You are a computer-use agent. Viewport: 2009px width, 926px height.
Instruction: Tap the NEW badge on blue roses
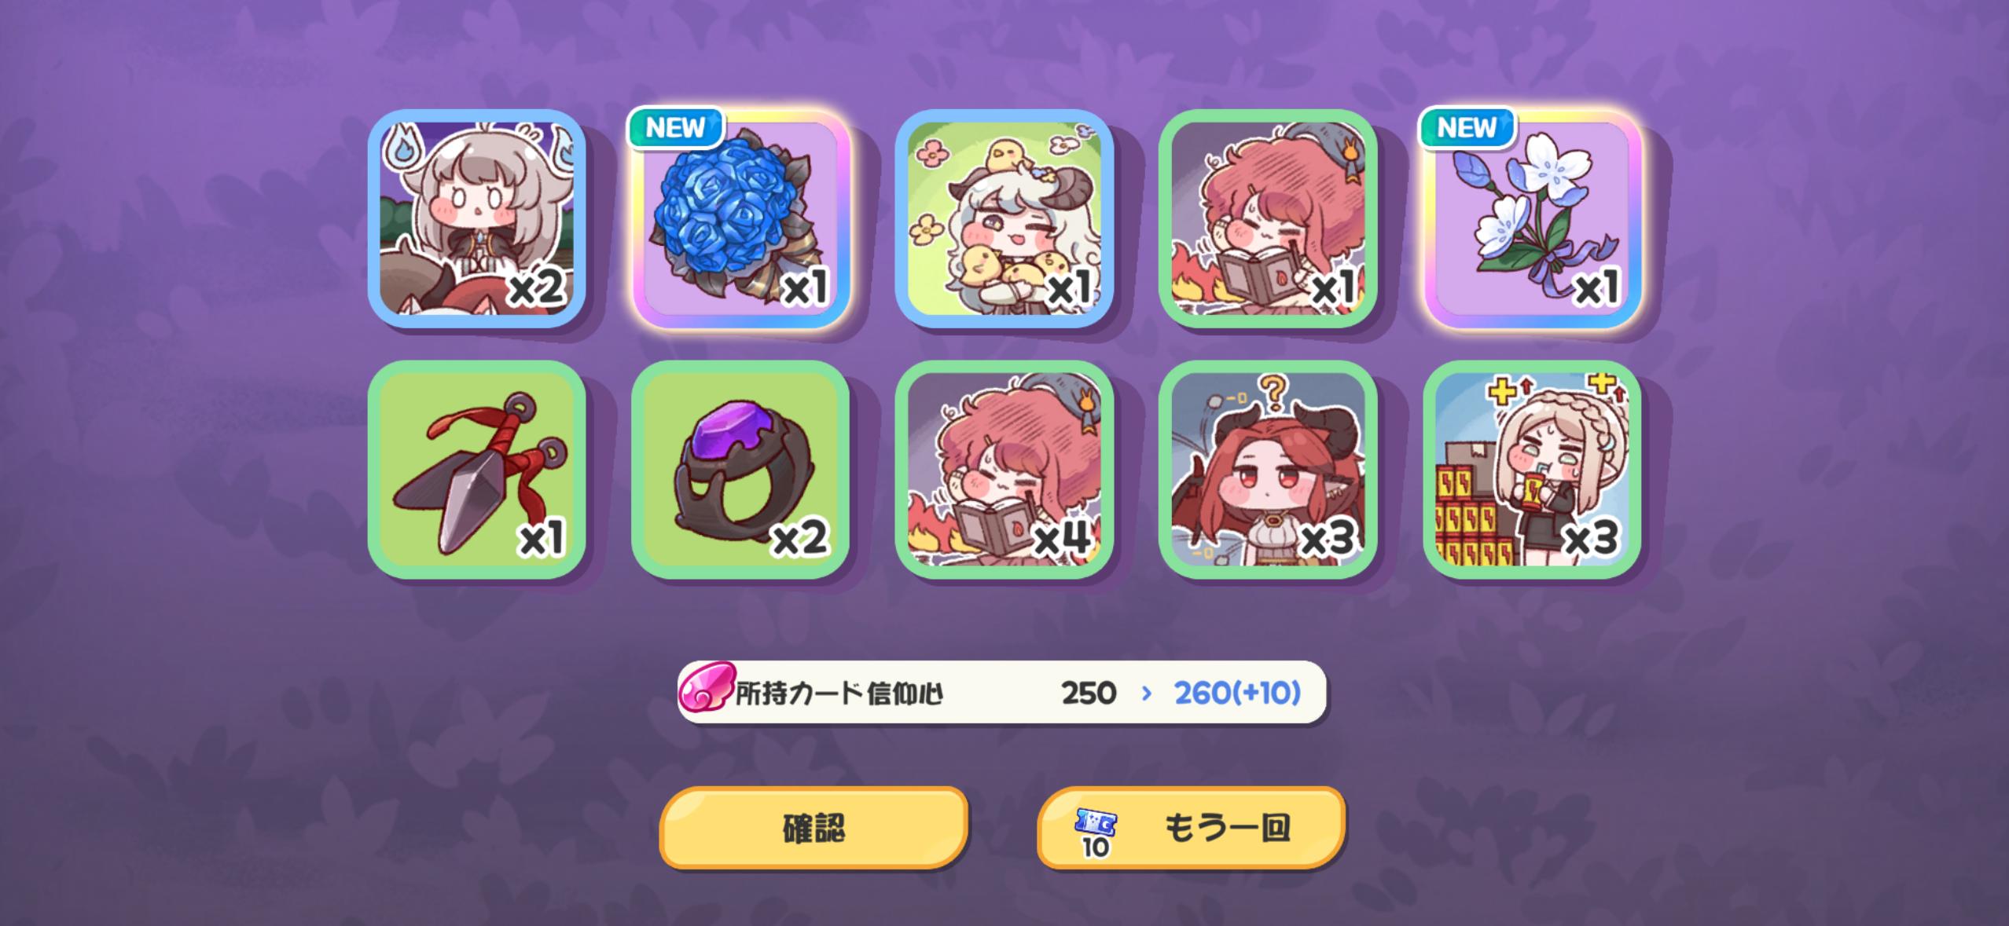point(675,128)
